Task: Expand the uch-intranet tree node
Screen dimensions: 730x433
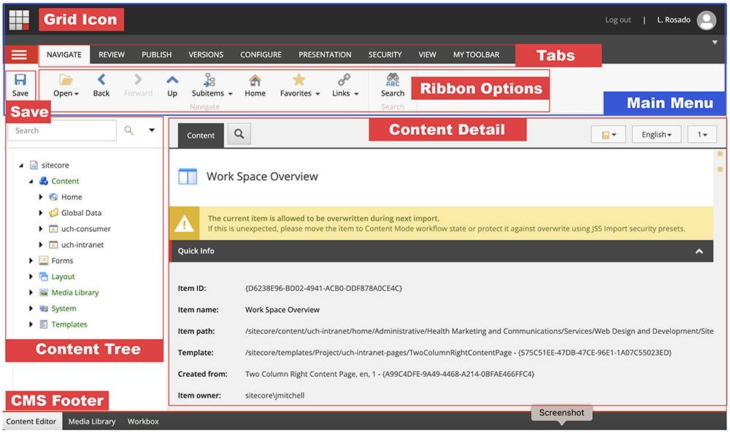Action: click(x=41, y=245)
